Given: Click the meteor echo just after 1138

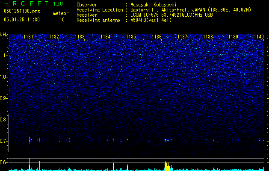Looking at the screenshot, I should click(x=214, y=139).
